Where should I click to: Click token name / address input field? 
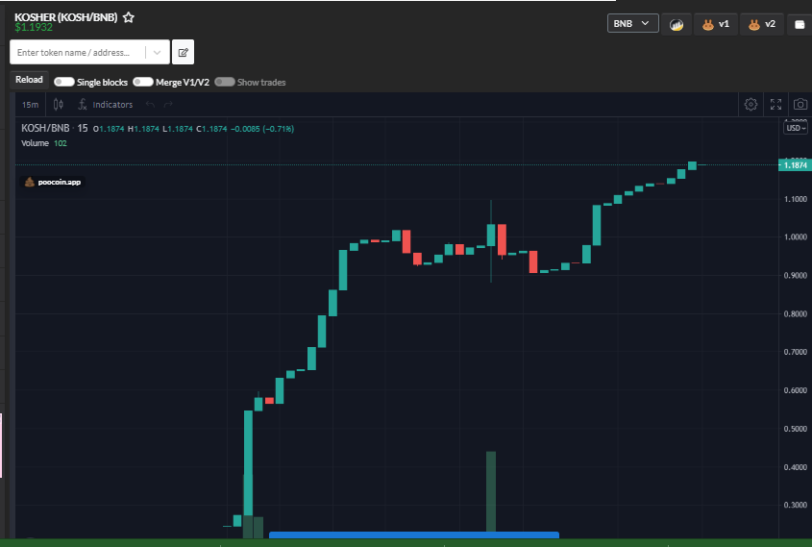click(78, 52)
